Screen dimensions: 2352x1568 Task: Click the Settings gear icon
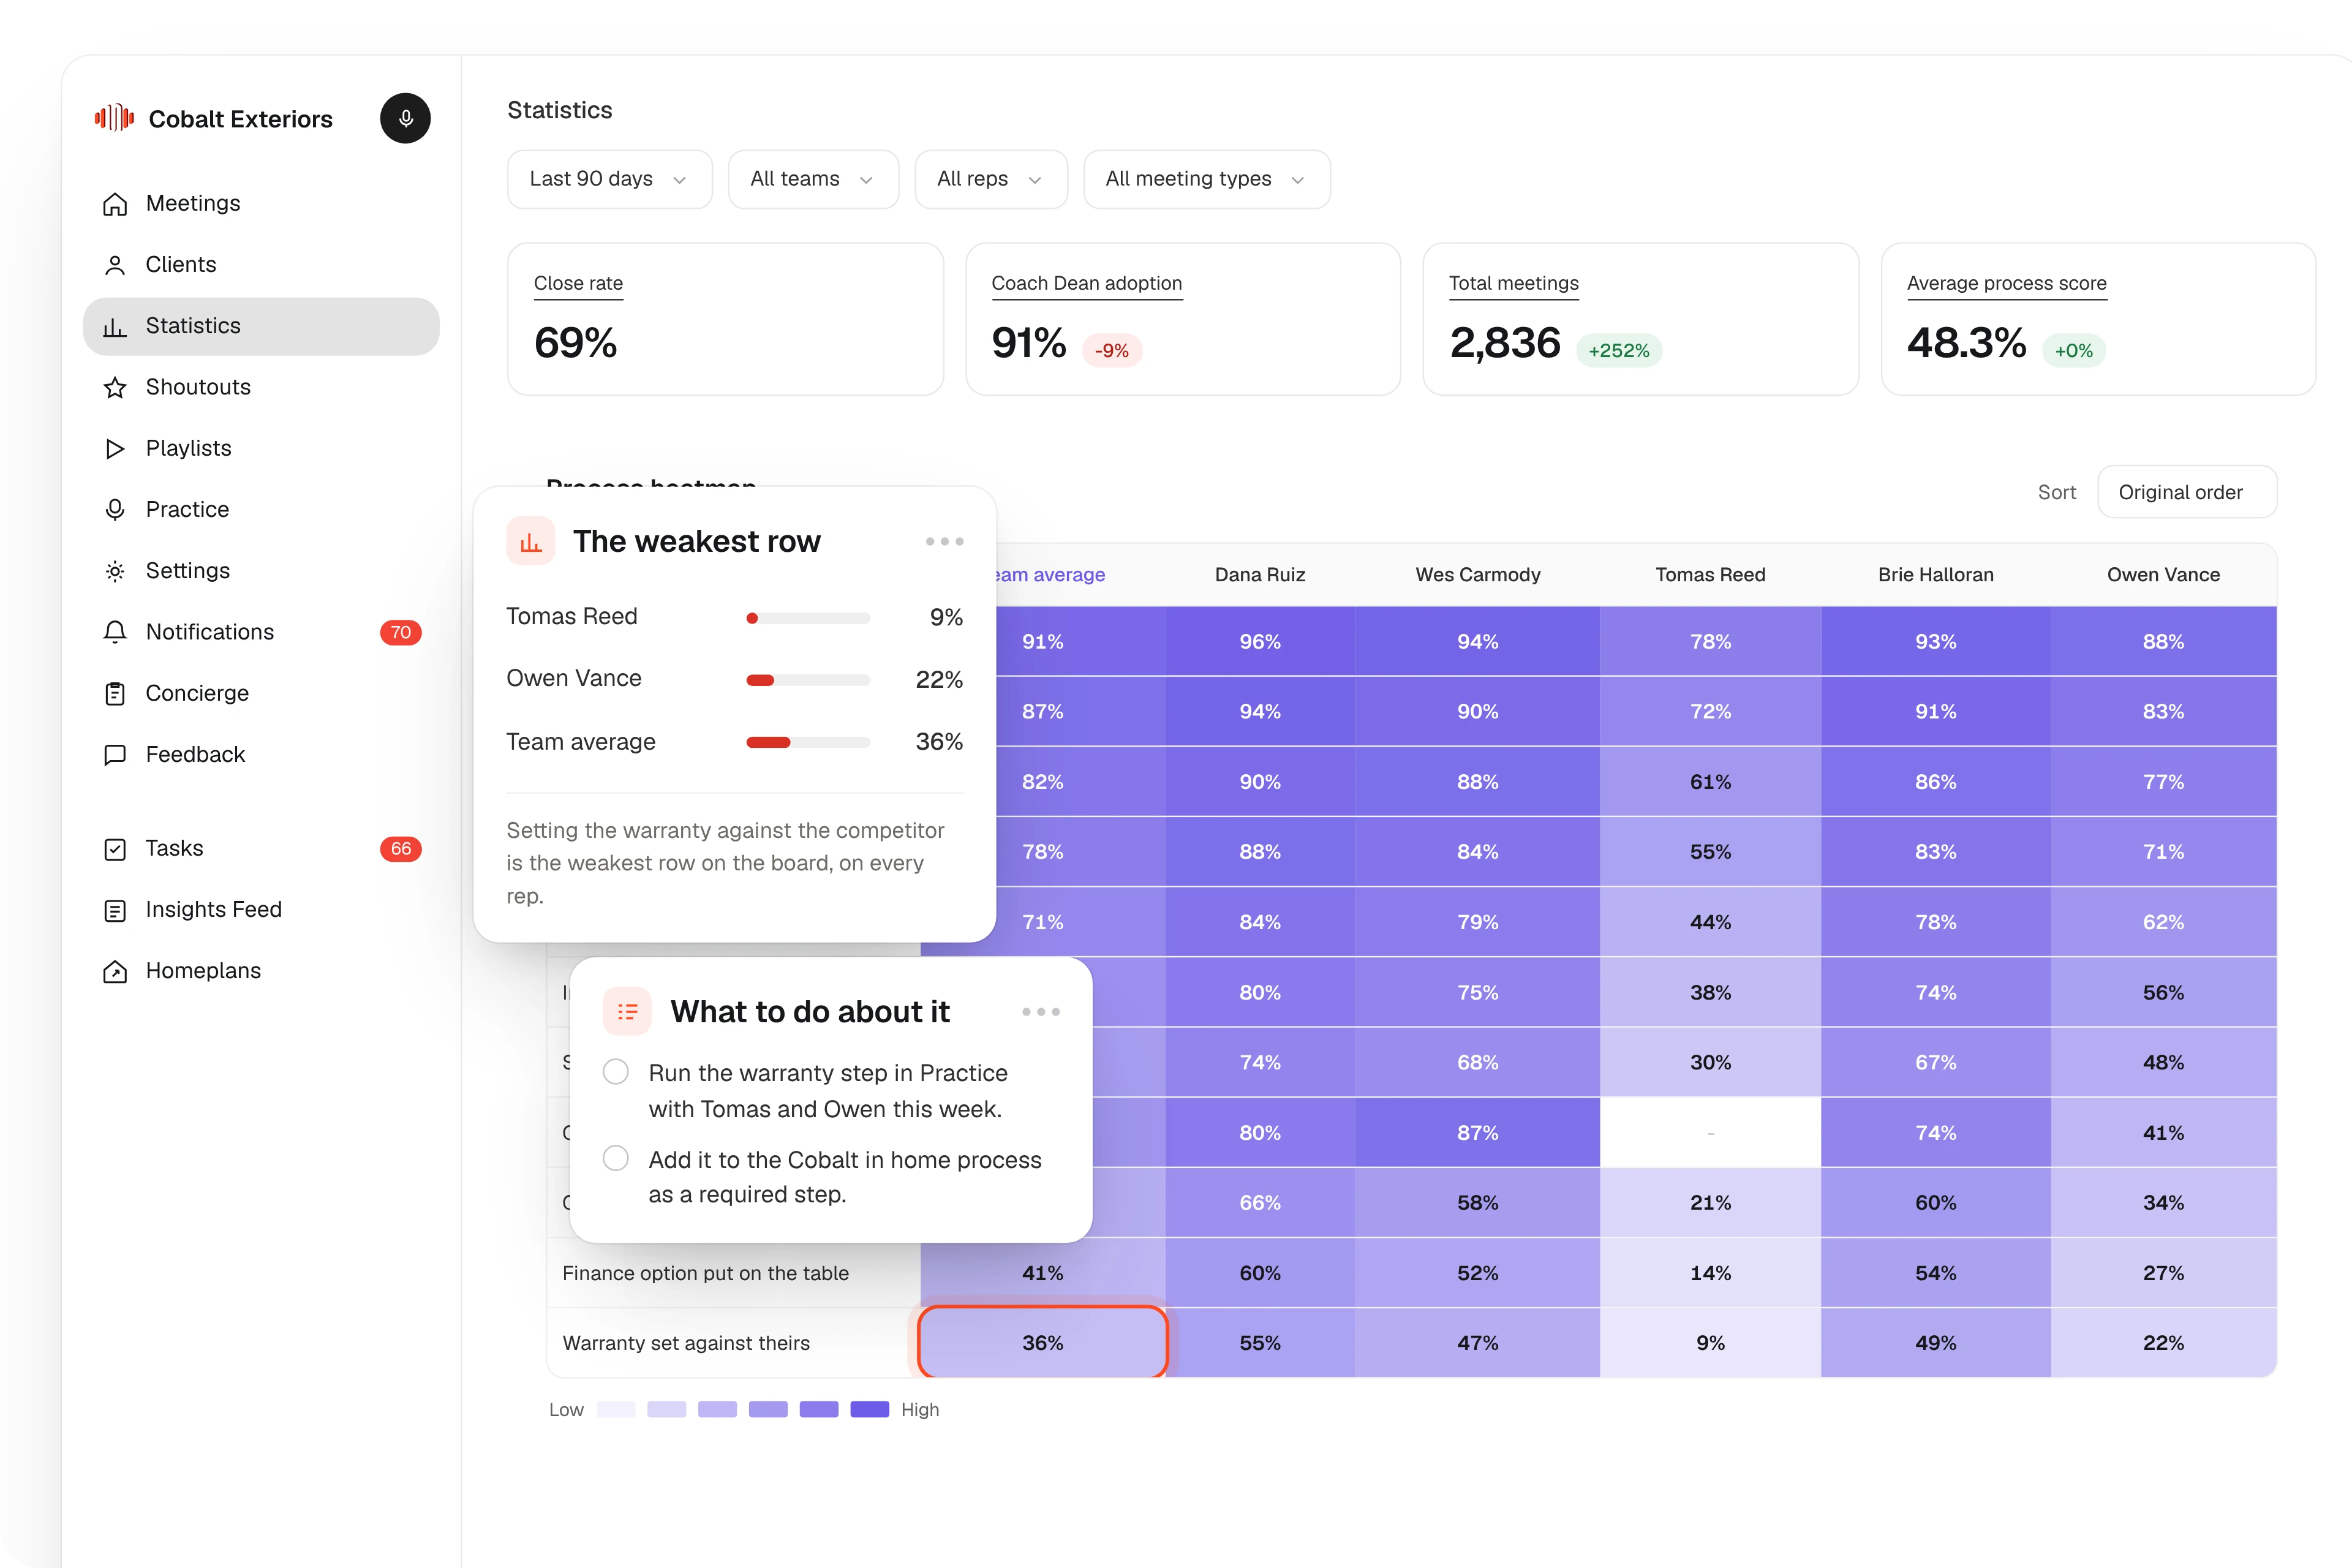pyautogui.click(x=115, y=571)
